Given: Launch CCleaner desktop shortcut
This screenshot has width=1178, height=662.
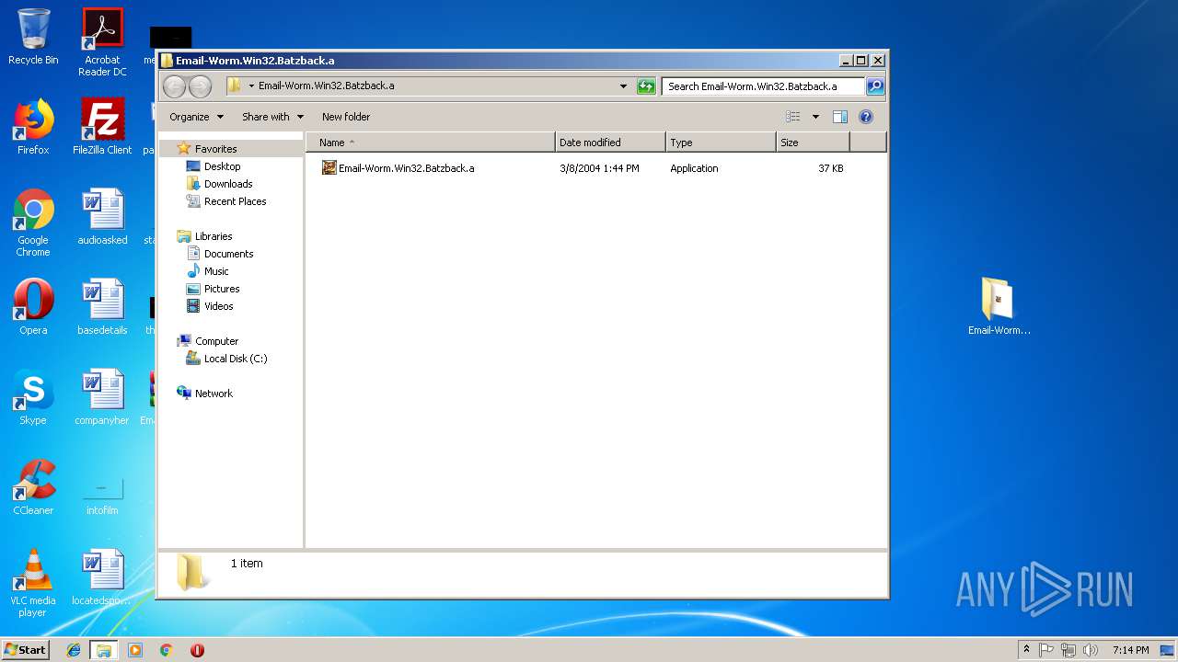Looking at the screenshot, I should tap(33, 487).
